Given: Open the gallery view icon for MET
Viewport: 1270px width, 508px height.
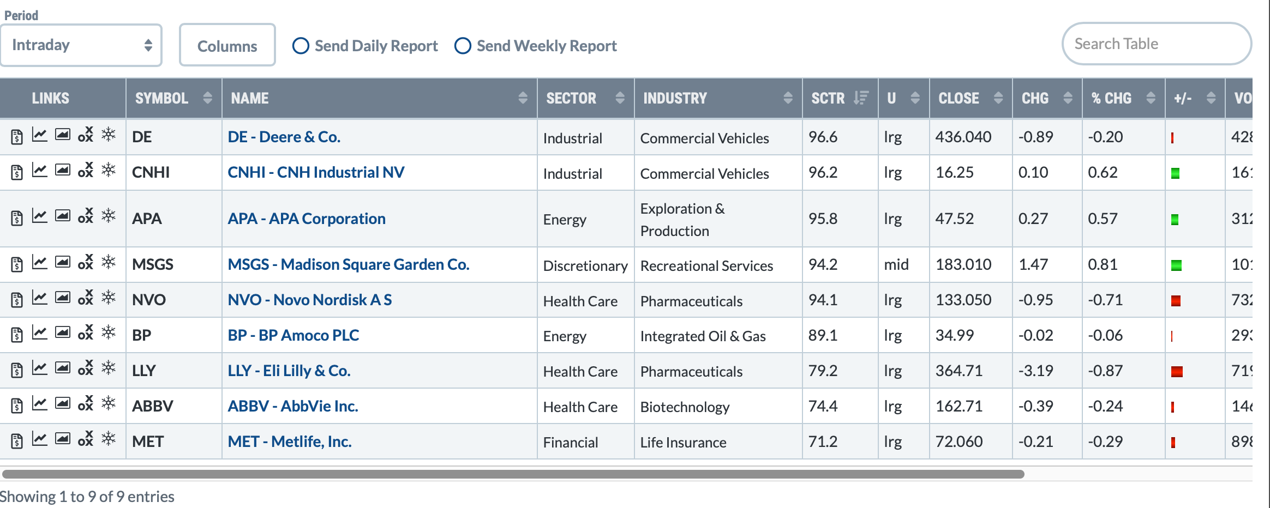Looking at the screenshot, I should point(63,439).
